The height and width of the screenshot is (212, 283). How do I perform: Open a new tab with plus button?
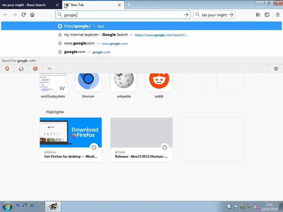129,5
